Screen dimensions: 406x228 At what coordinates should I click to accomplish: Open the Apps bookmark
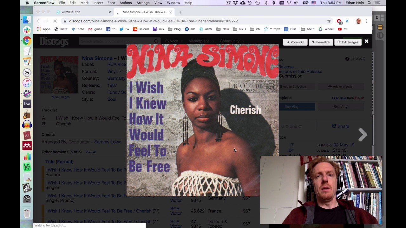pyautogui.click(x=43, y=29)
